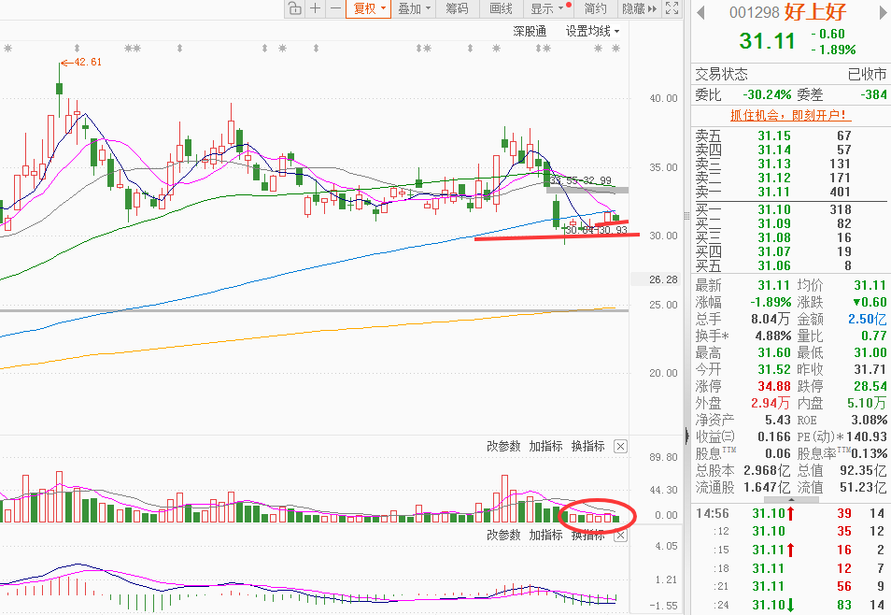Select the 画线 drawing tool

(x=502, y=8)
